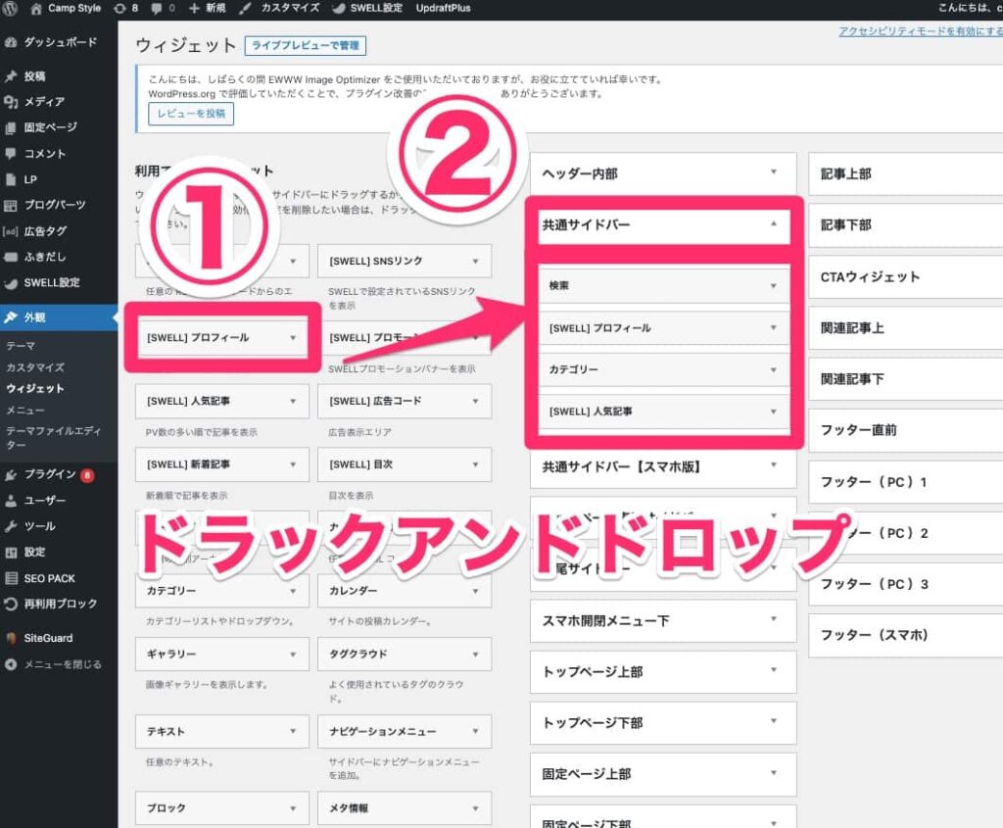Click the レビューを投稿 button
This screenshot has width=1003, height=828.
click(x=191, y=114)
